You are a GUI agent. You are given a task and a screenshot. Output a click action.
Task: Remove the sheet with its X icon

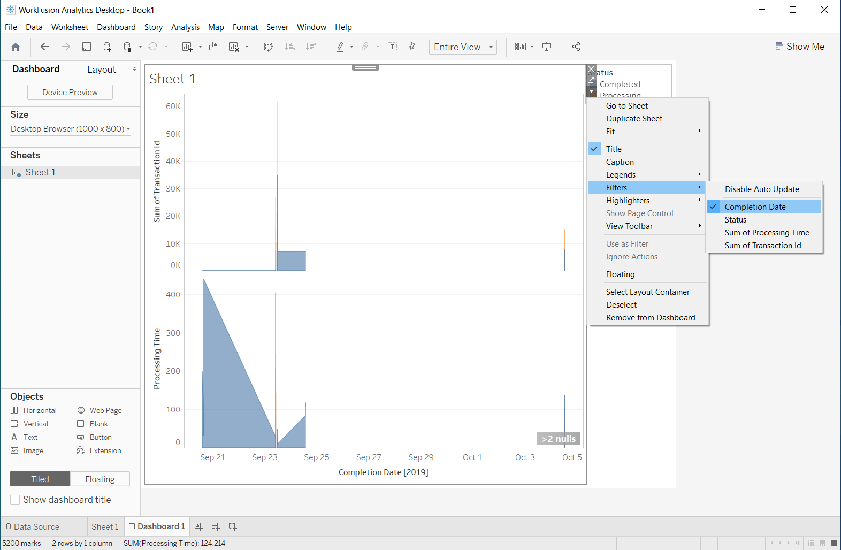[591, 69]
